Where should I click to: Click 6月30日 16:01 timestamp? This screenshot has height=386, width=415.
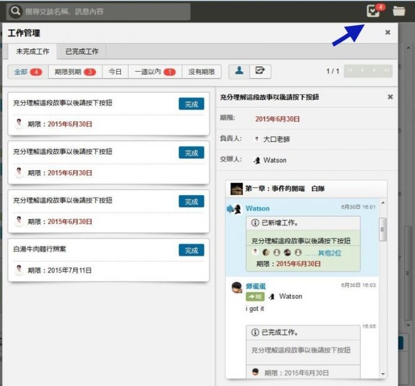point(358,207)
